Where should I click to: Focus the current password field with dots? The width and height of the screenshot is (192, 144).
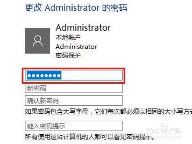click(74, 75)
